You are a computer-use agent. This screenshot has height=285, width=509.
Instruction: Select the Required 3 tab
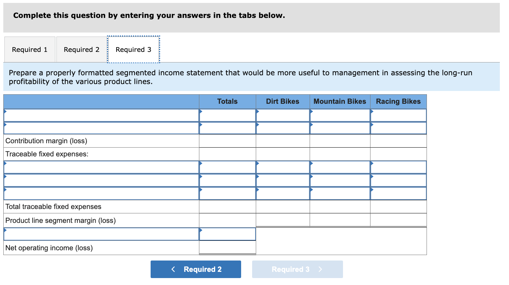[x=133, y=49]
